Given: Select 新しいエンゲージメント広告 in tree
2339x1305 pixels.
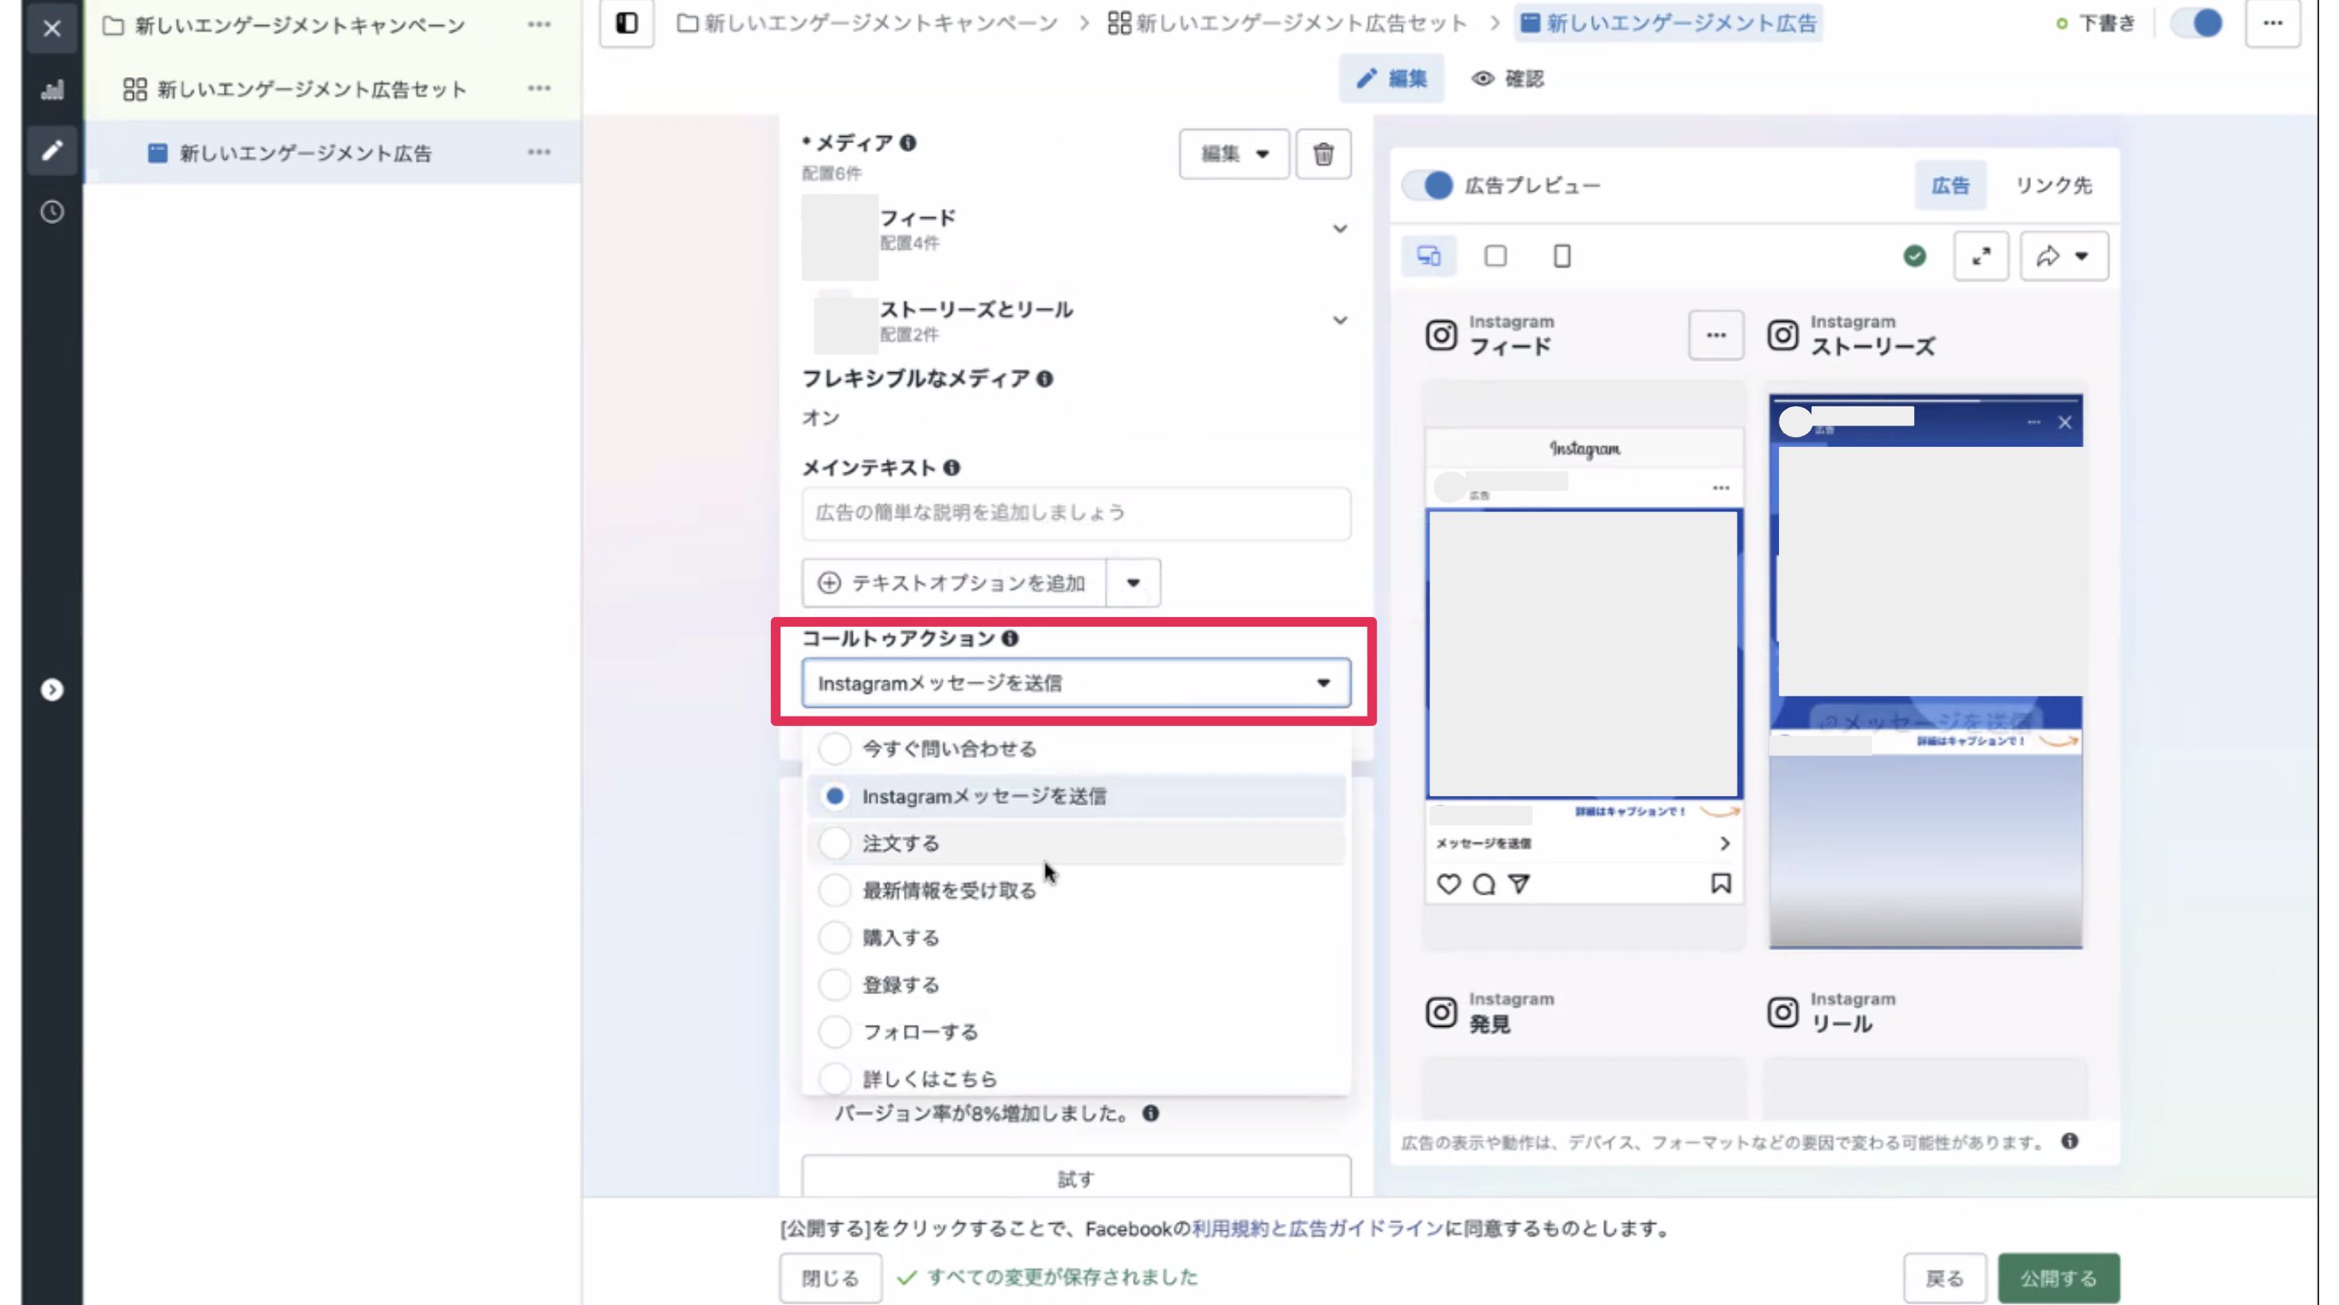Looking at the screenshot, I should point(305,153).
